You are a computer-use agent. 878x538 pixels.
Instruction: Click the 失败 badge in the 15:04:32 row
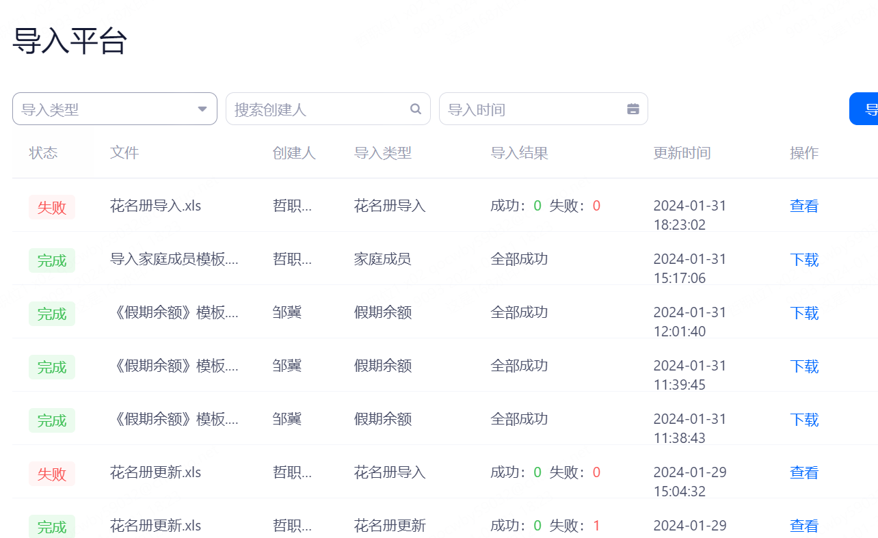tap(52, 474)
